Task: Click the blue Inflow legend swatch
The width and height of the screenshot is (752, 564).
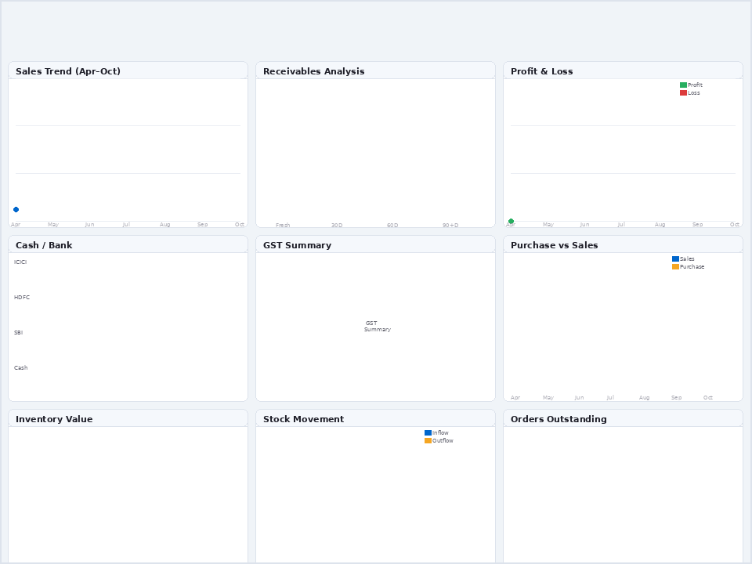Action: coord(428,432)
